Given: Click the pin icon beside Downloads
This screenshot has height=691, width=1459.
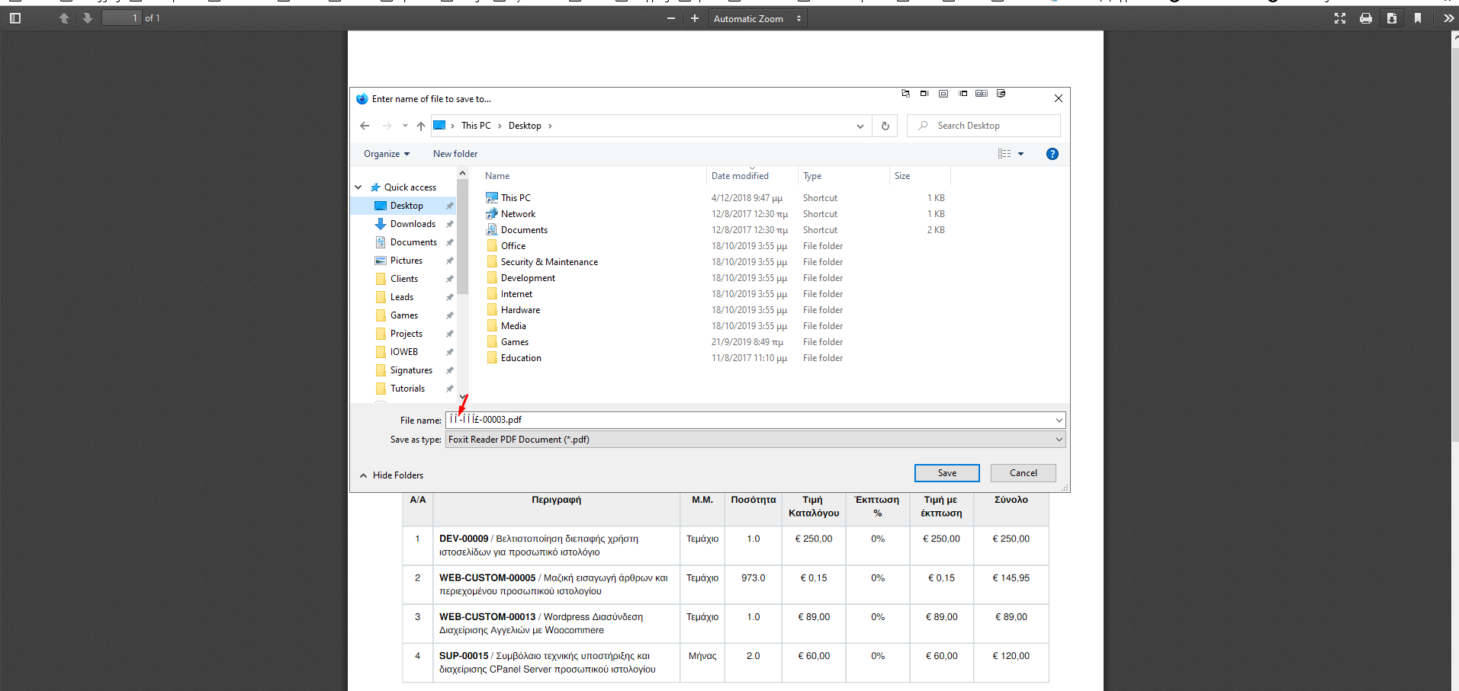Looking at the screenshot, I should 450,224.
